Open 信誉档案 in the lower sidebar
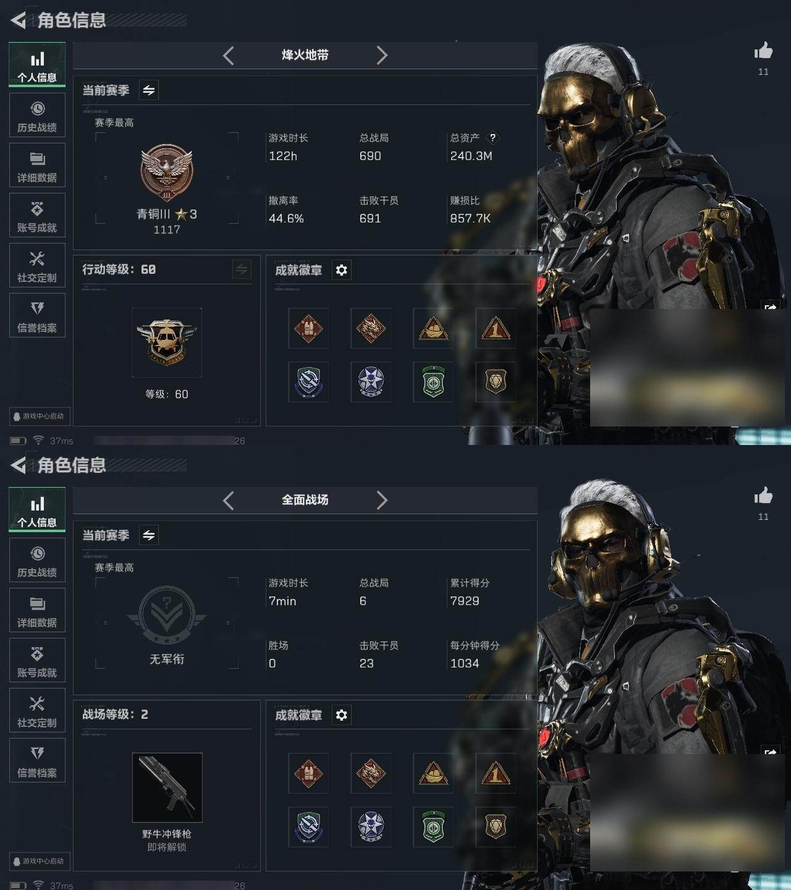Image resolution: width=791 pixels, height=890 pixels. click(x=37, y=760)
